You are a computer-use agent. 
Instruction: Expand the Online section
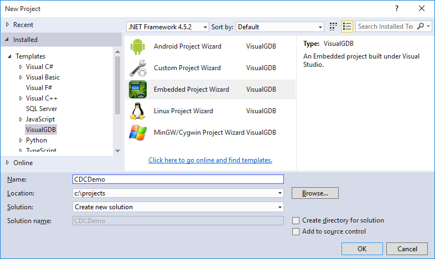[x=8, y=163]
